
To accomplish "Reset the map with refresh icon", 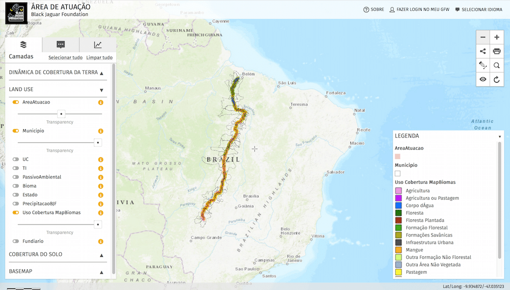I will (497, 80).
